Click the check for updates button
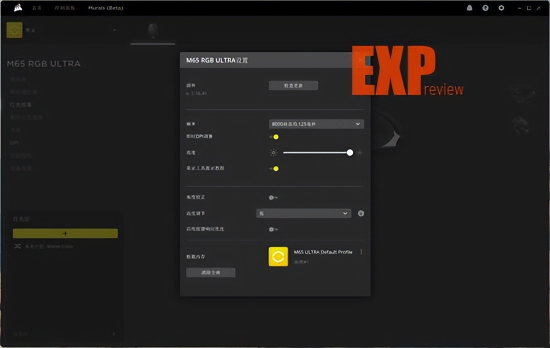This screenshot has height=348, width=550. (293, 85)
